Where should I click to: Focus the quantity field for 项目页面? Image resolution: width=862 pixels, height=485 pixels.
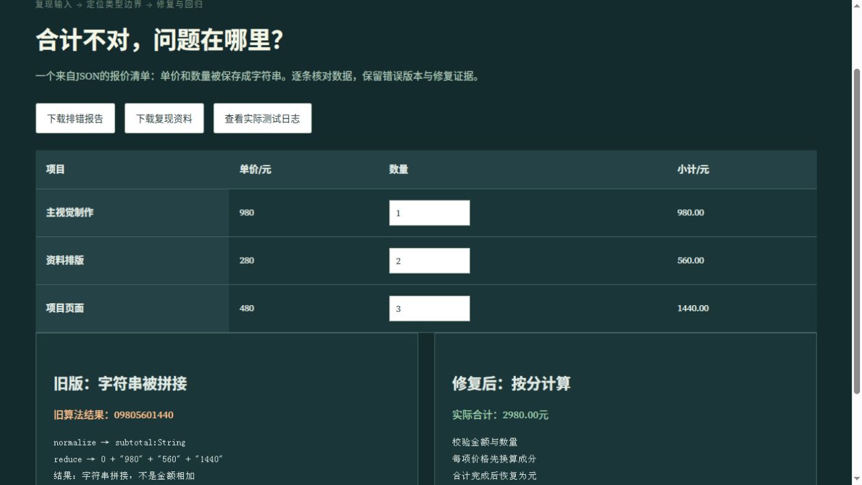pos(429,308)
